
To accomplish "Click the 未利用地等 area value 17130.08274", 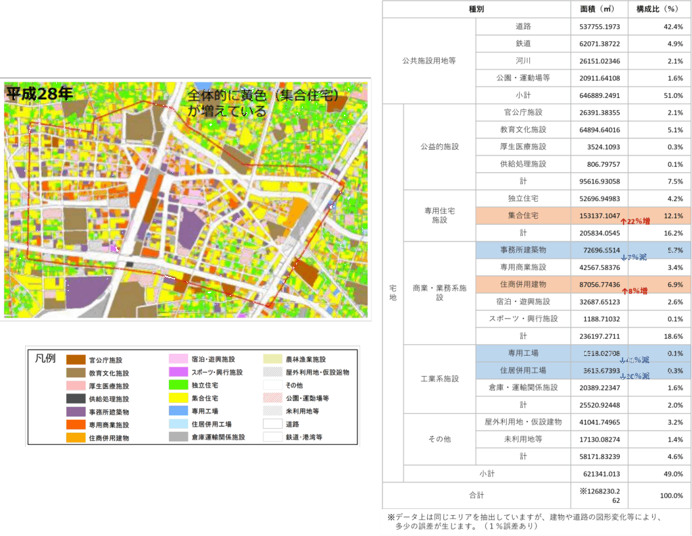I will [599, 439].
